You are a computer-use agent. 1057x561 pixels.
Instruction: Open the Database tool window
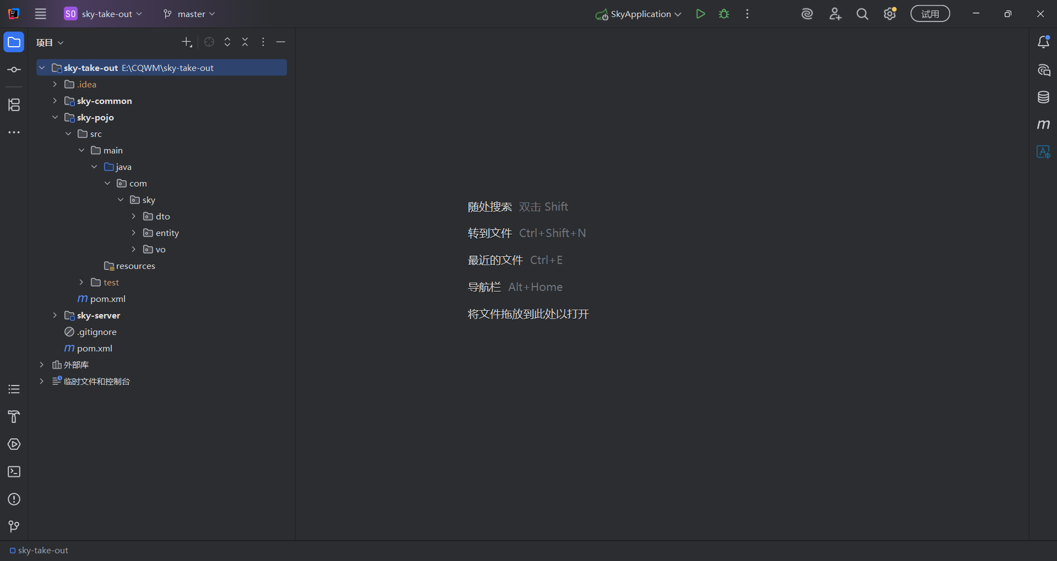pyautogui.click(x=1043, y=97)
